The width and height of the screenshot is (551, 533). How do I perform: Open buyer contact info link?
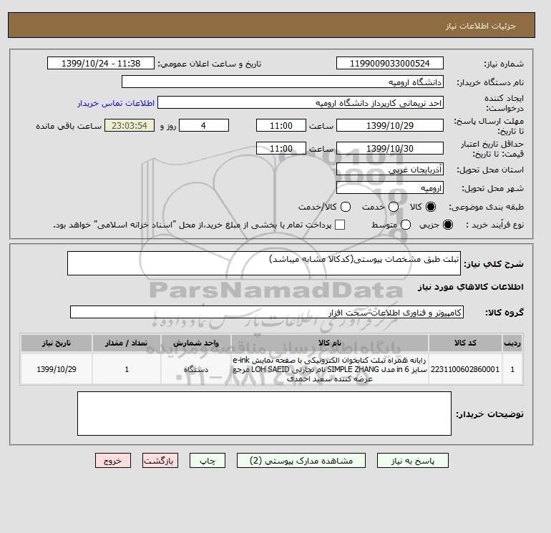116,103
